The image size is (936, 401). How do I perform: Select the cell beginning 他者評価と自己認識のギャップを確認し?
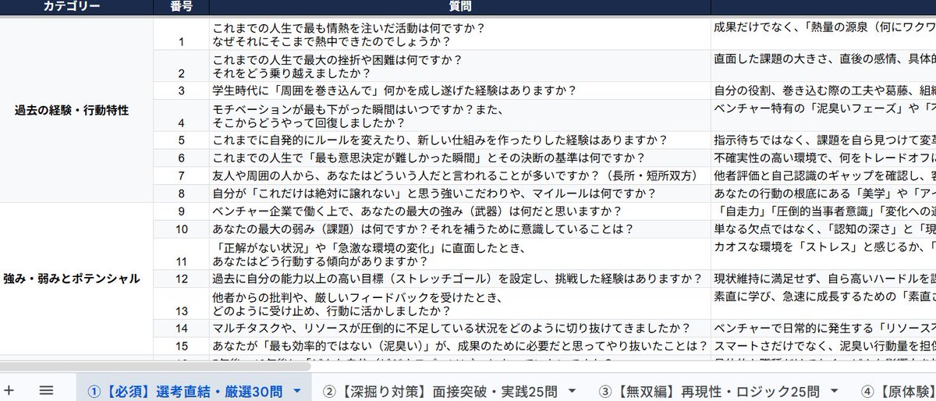(x=823, y=176)
